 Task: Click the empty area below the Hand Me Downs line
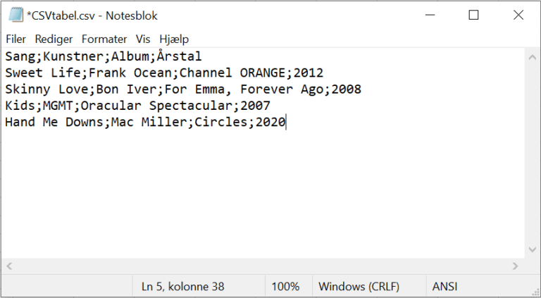click(262, 193)
